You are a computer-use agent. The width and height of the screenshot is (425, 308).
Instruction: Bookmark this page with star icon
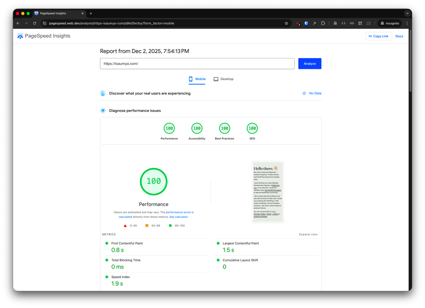pos(286,23)
